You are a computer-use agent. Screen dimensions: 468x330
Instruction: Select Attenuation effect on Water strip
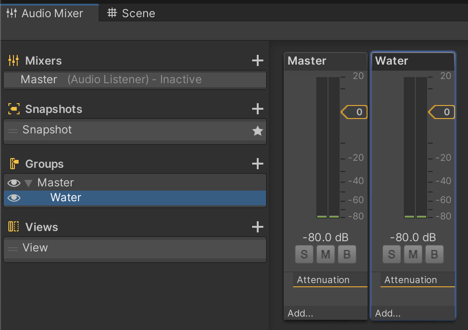tap(411, 280)
